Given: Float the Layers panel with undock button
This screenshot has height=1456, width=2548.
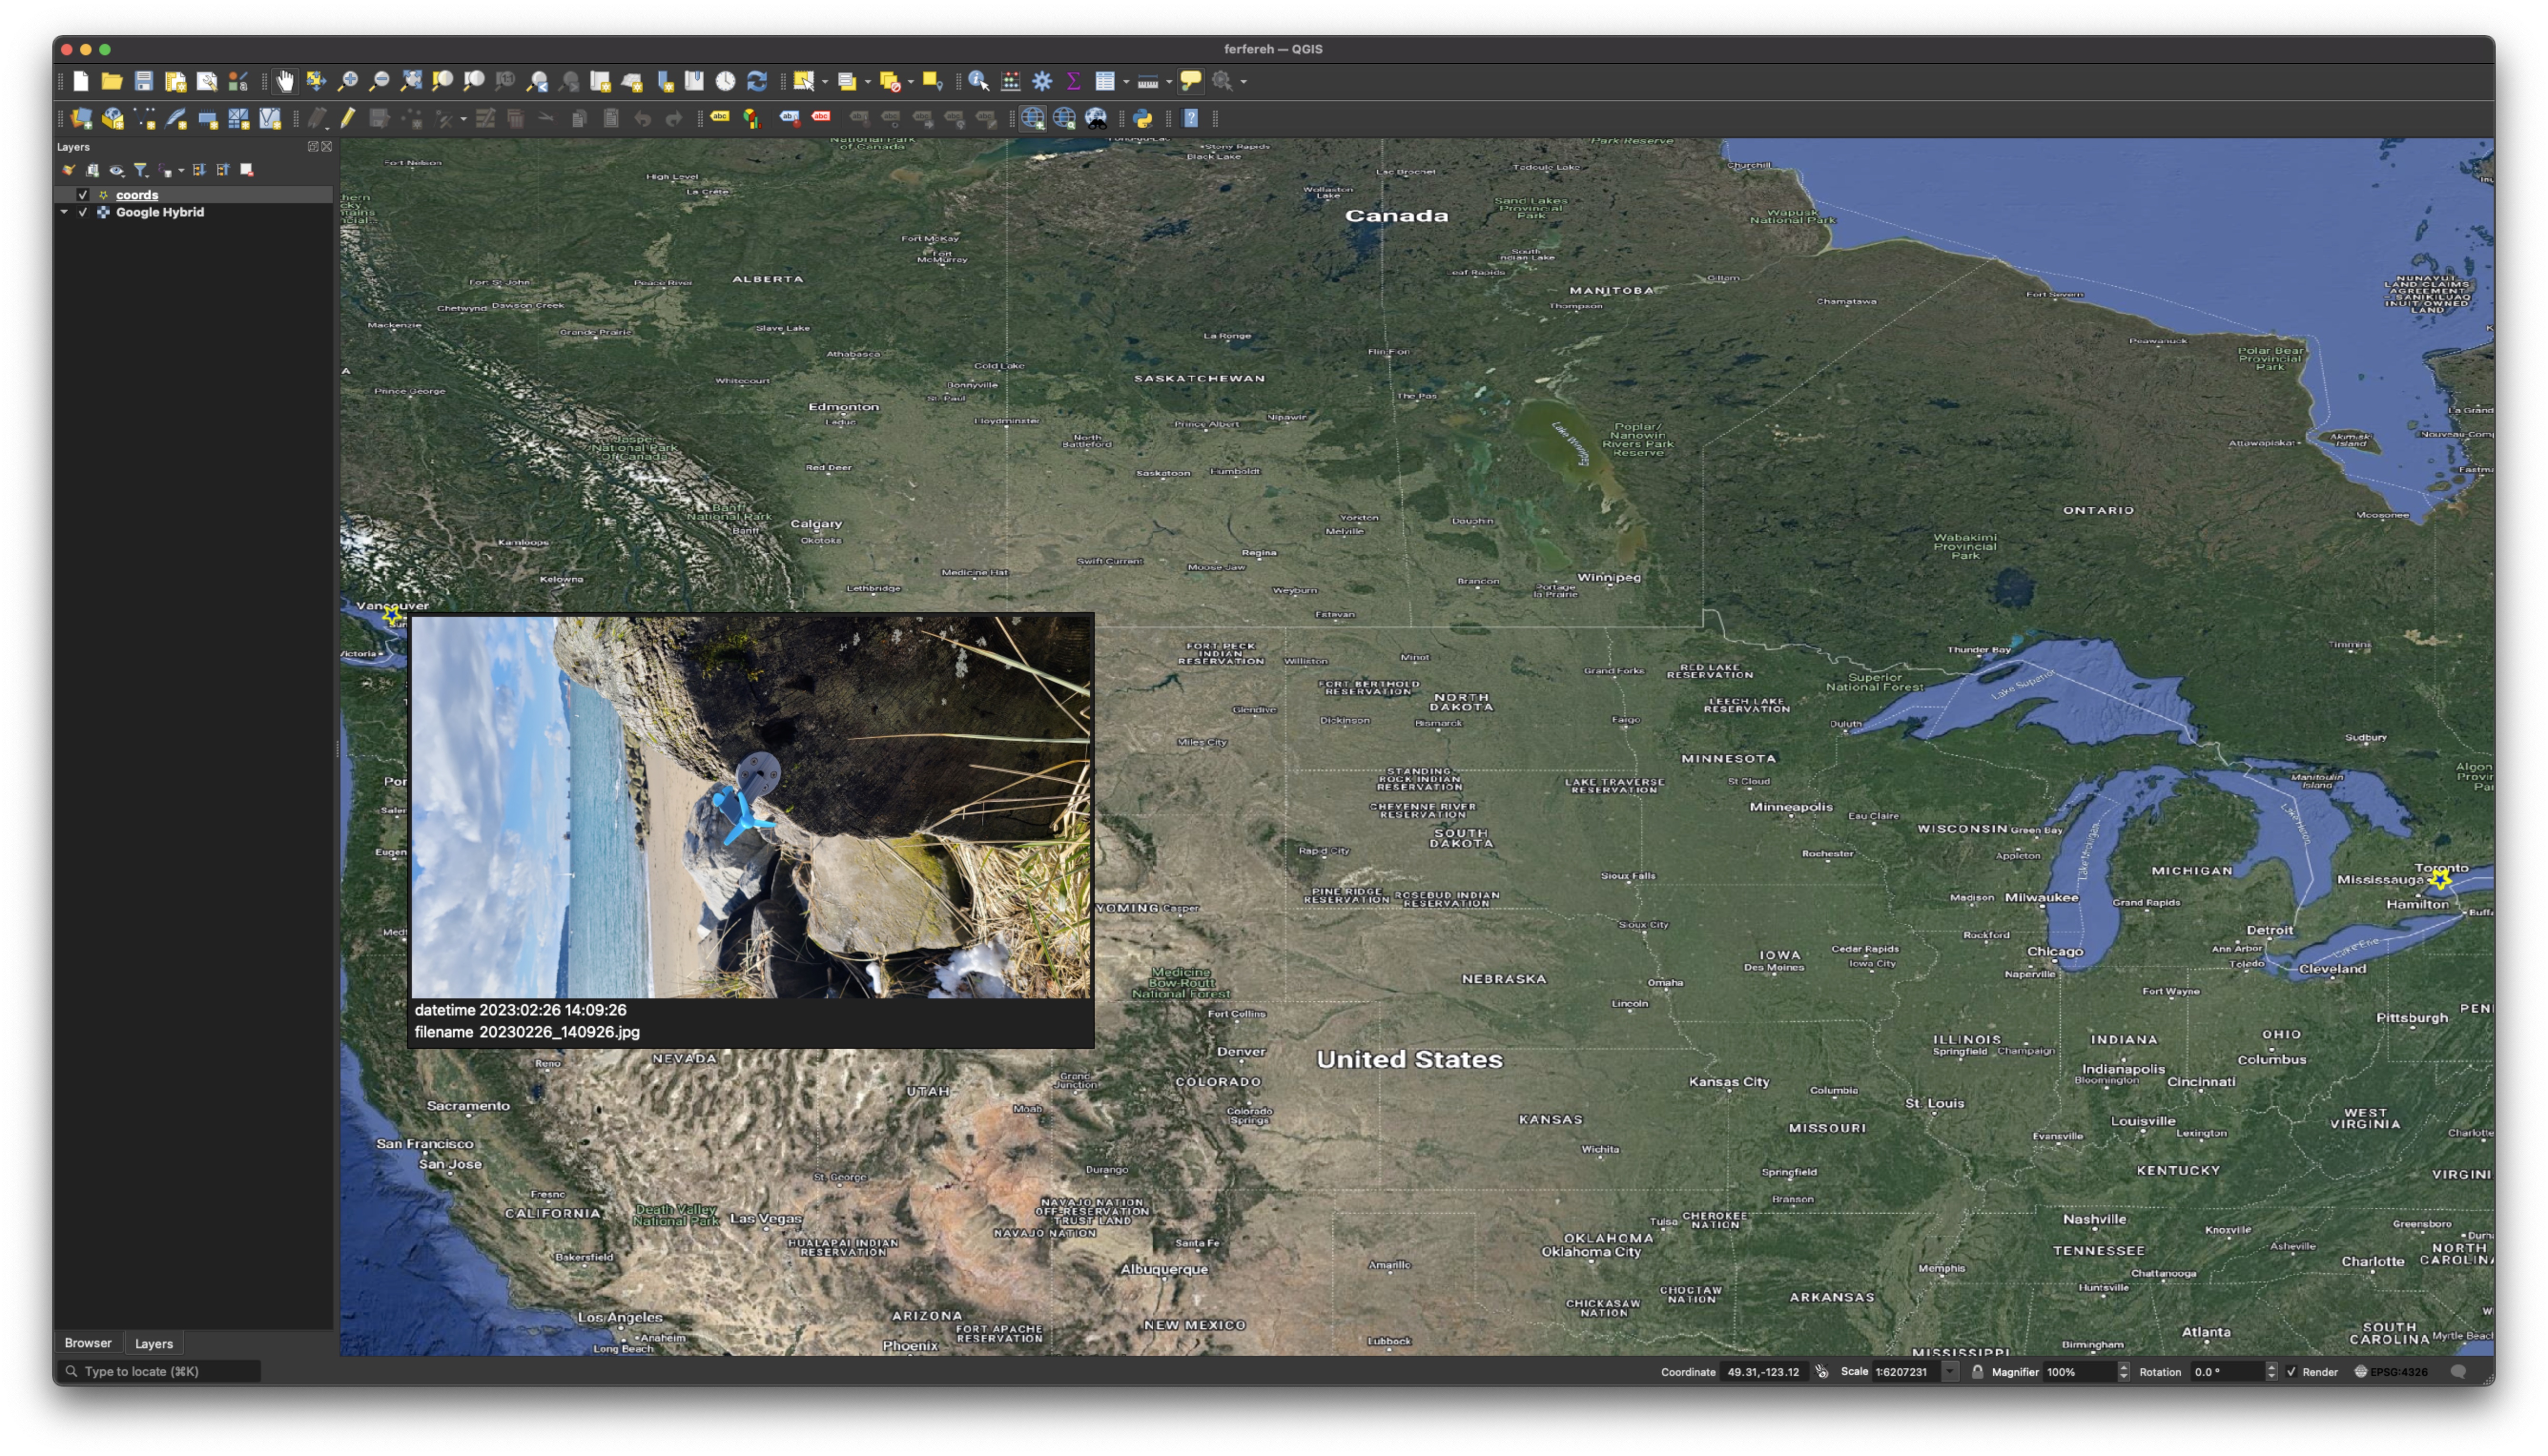Looking at the screenshot, I should pyautogui.click(x=313, y=147).
